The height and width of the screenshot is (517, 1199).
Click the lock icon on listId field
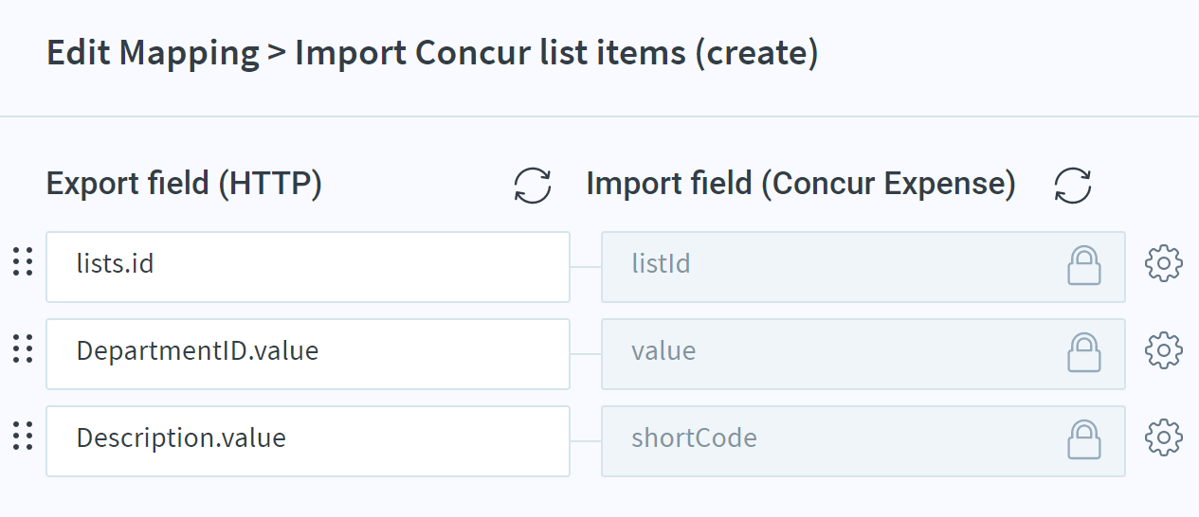(x=1084, y=265)
